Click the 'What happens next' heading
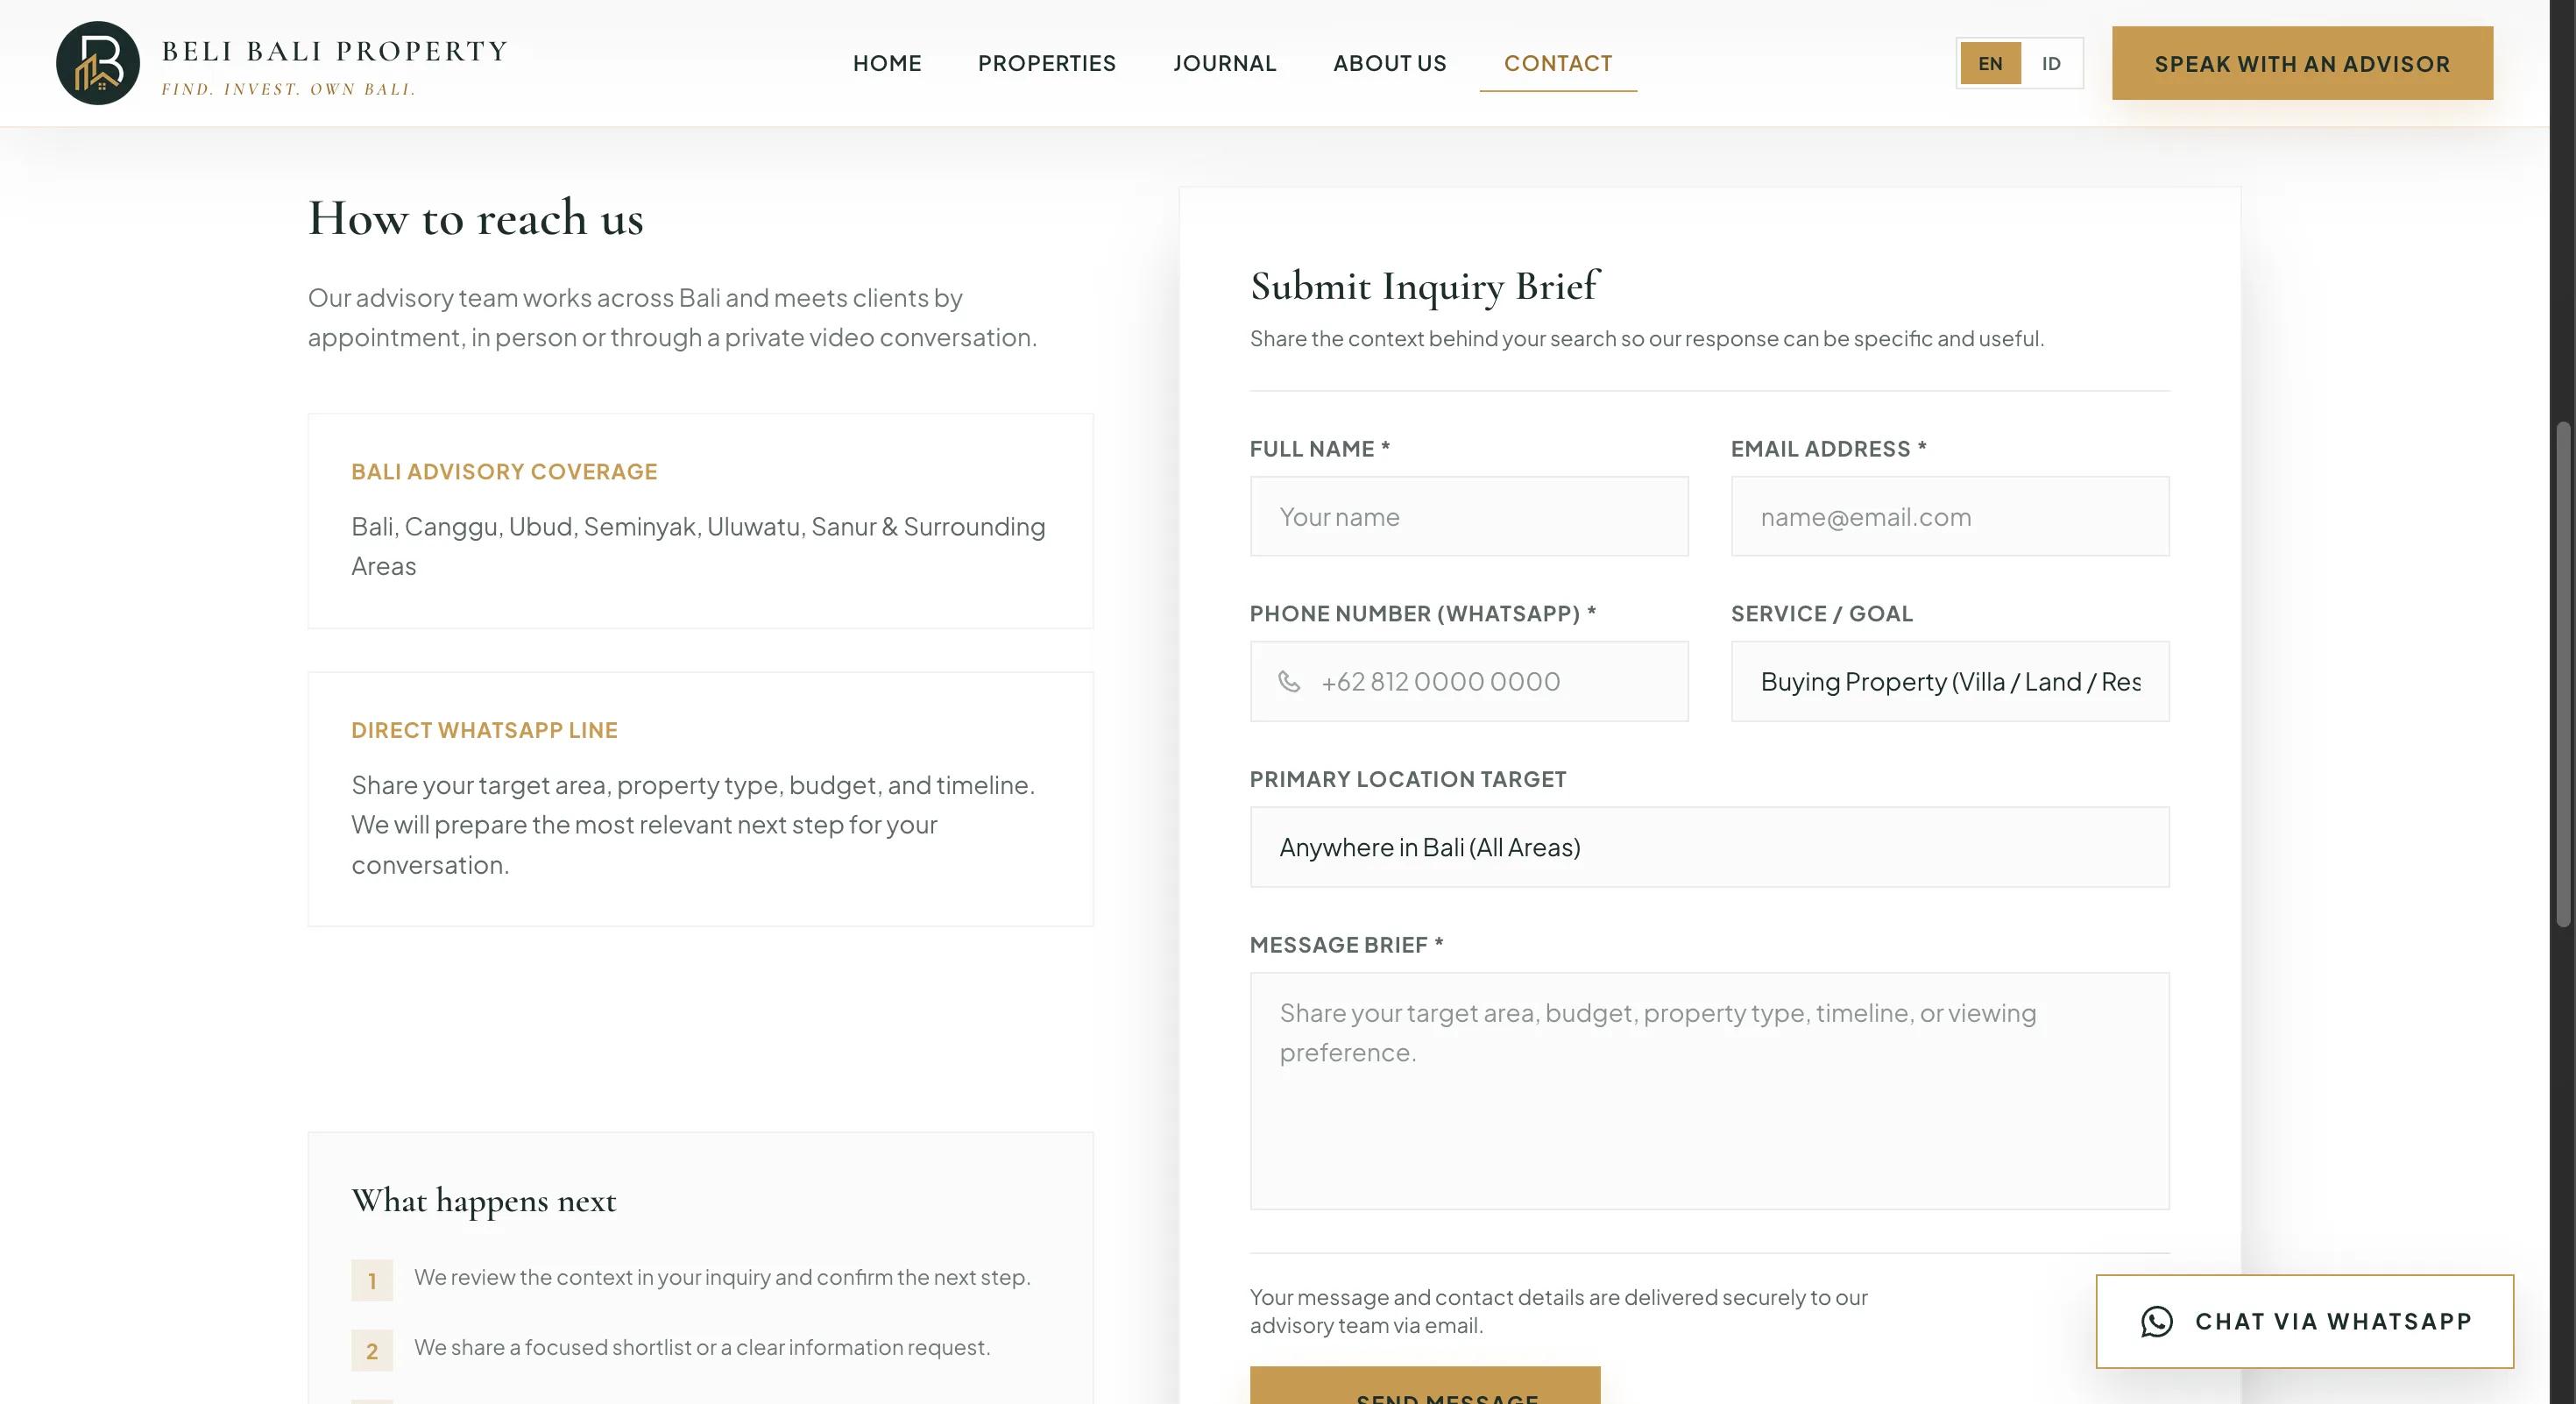 click(x=484, y=1200)
